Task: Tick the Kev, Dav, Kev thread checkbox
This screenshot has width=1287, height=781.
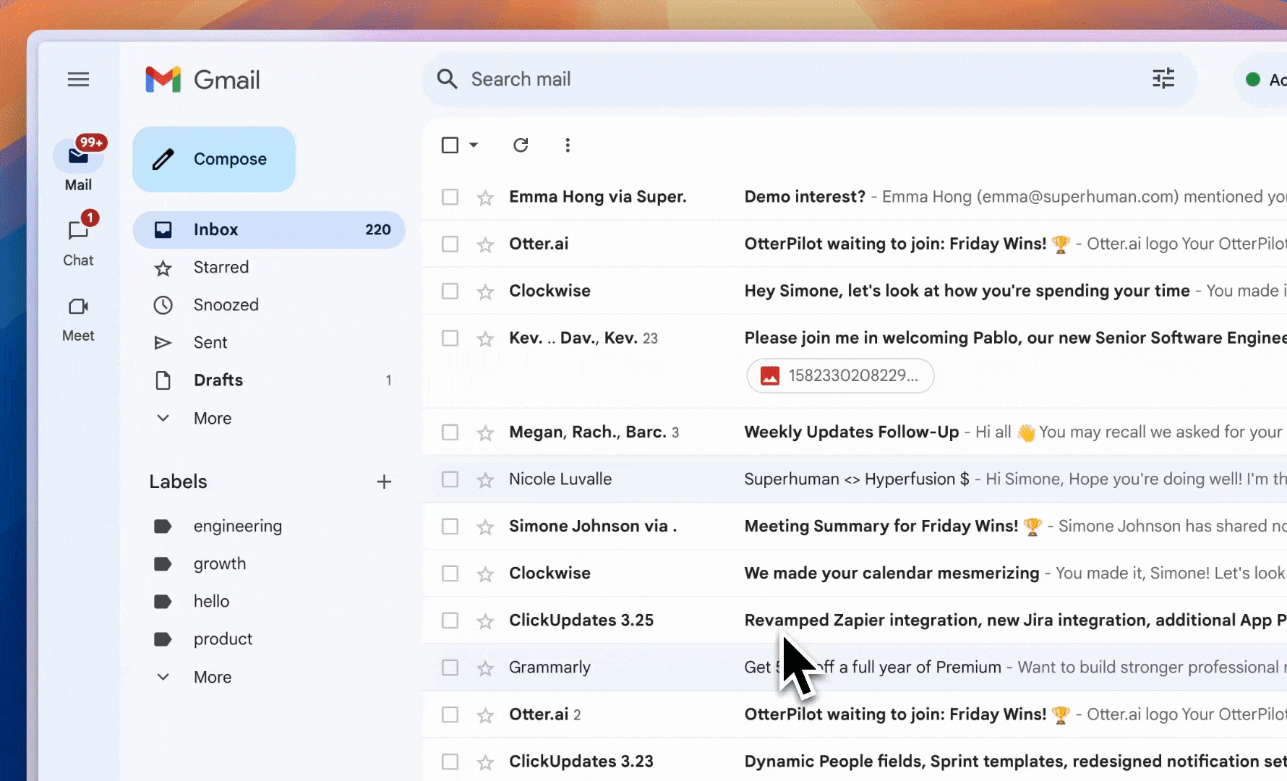Action: tap(450, 338)
